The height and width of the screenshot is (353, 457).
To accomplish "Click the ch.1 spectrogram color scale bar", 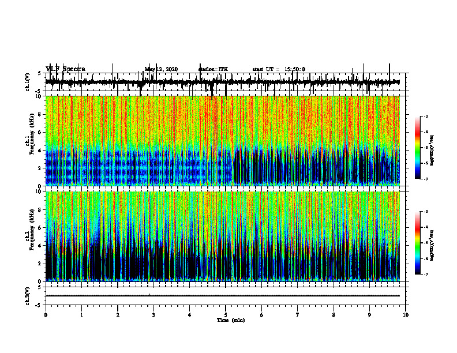I will (x=418, y=148).
